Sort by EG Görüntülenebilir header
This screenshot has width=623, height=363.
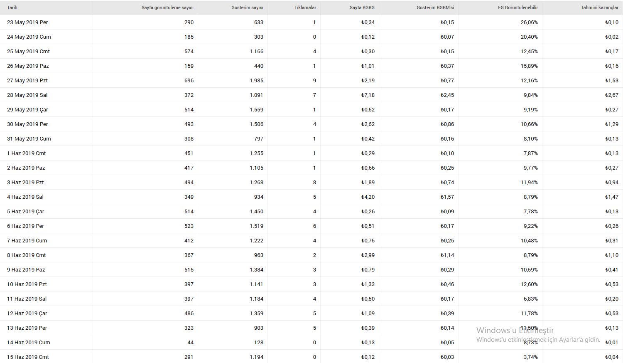coord(518,7)
